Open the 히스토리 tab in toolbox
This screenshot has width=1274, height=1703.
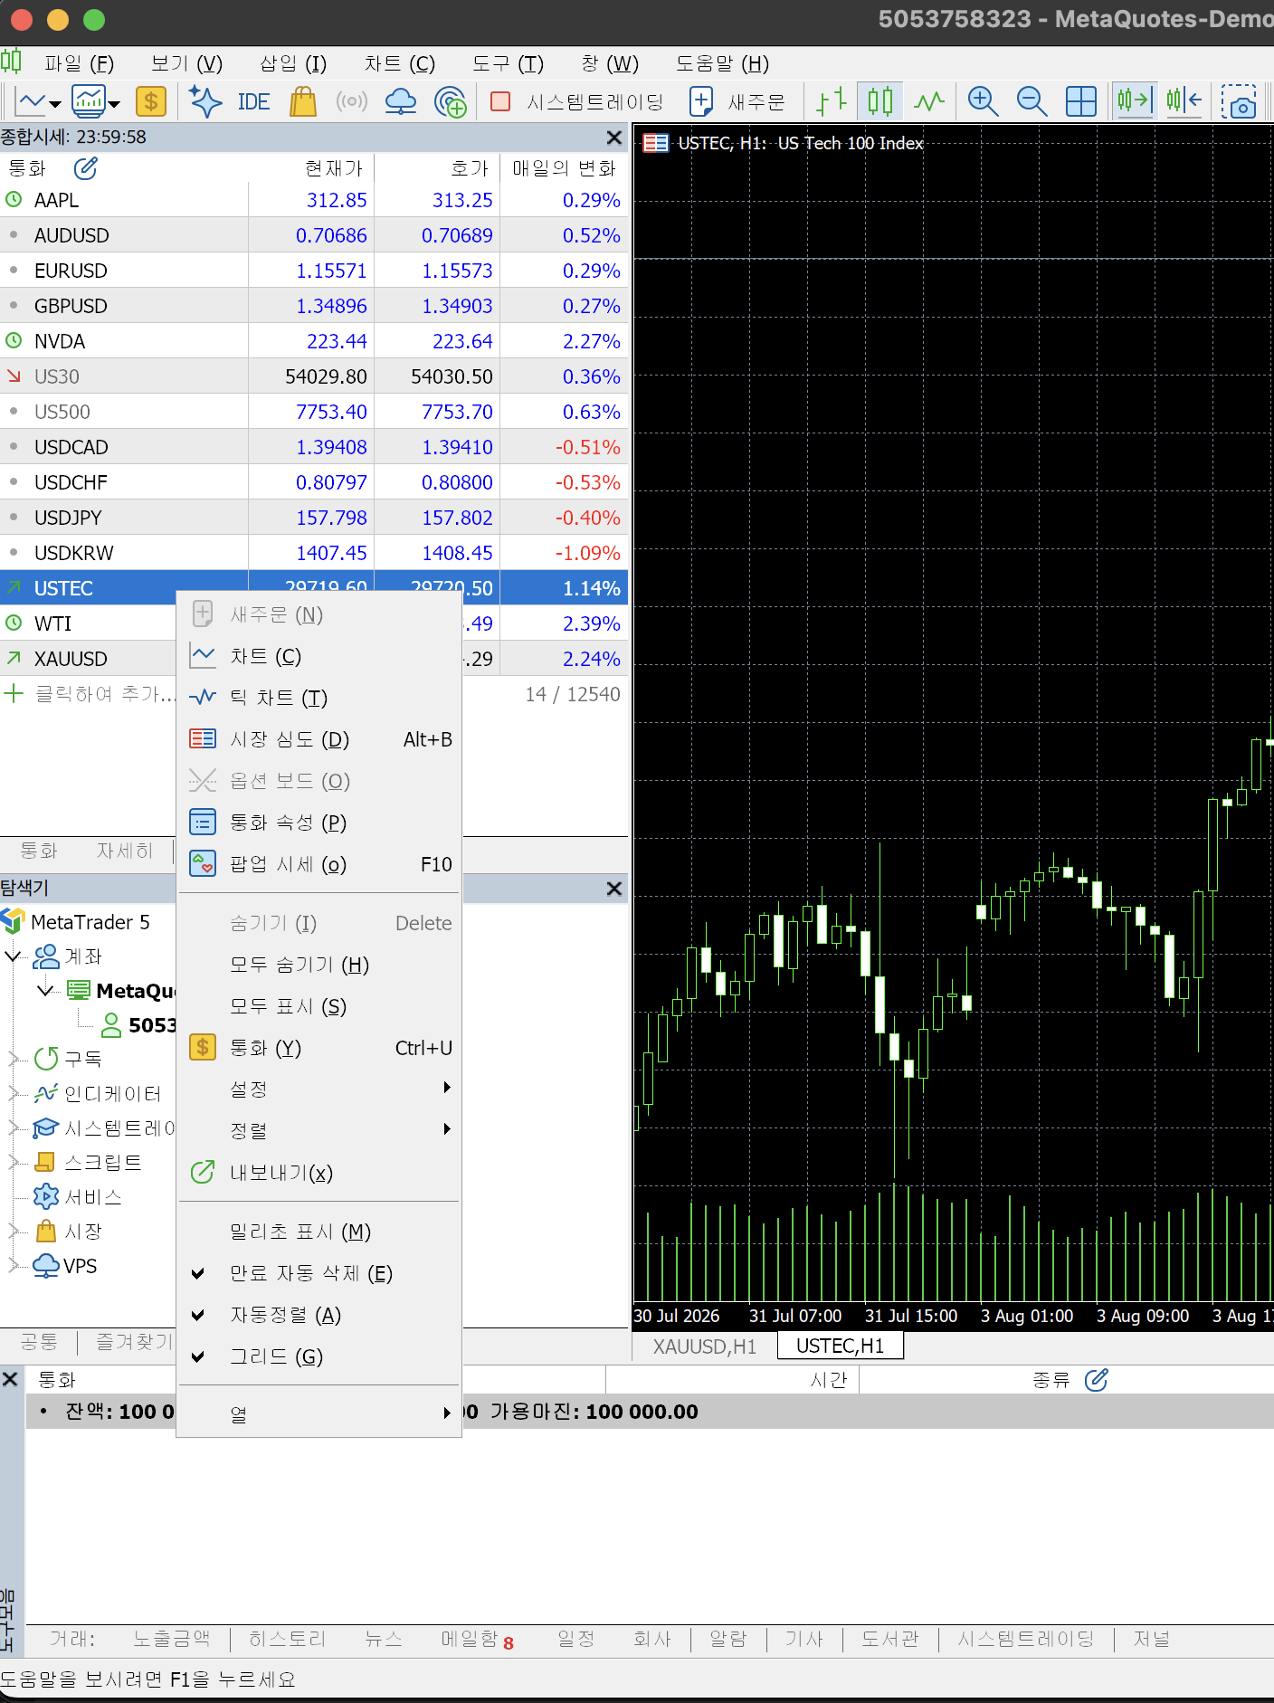287,1640
